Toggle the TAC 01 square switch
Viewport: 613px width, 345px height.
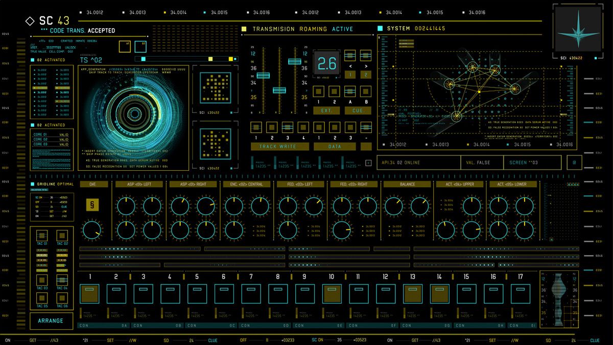pyautogui.click(x=41, y=236)
